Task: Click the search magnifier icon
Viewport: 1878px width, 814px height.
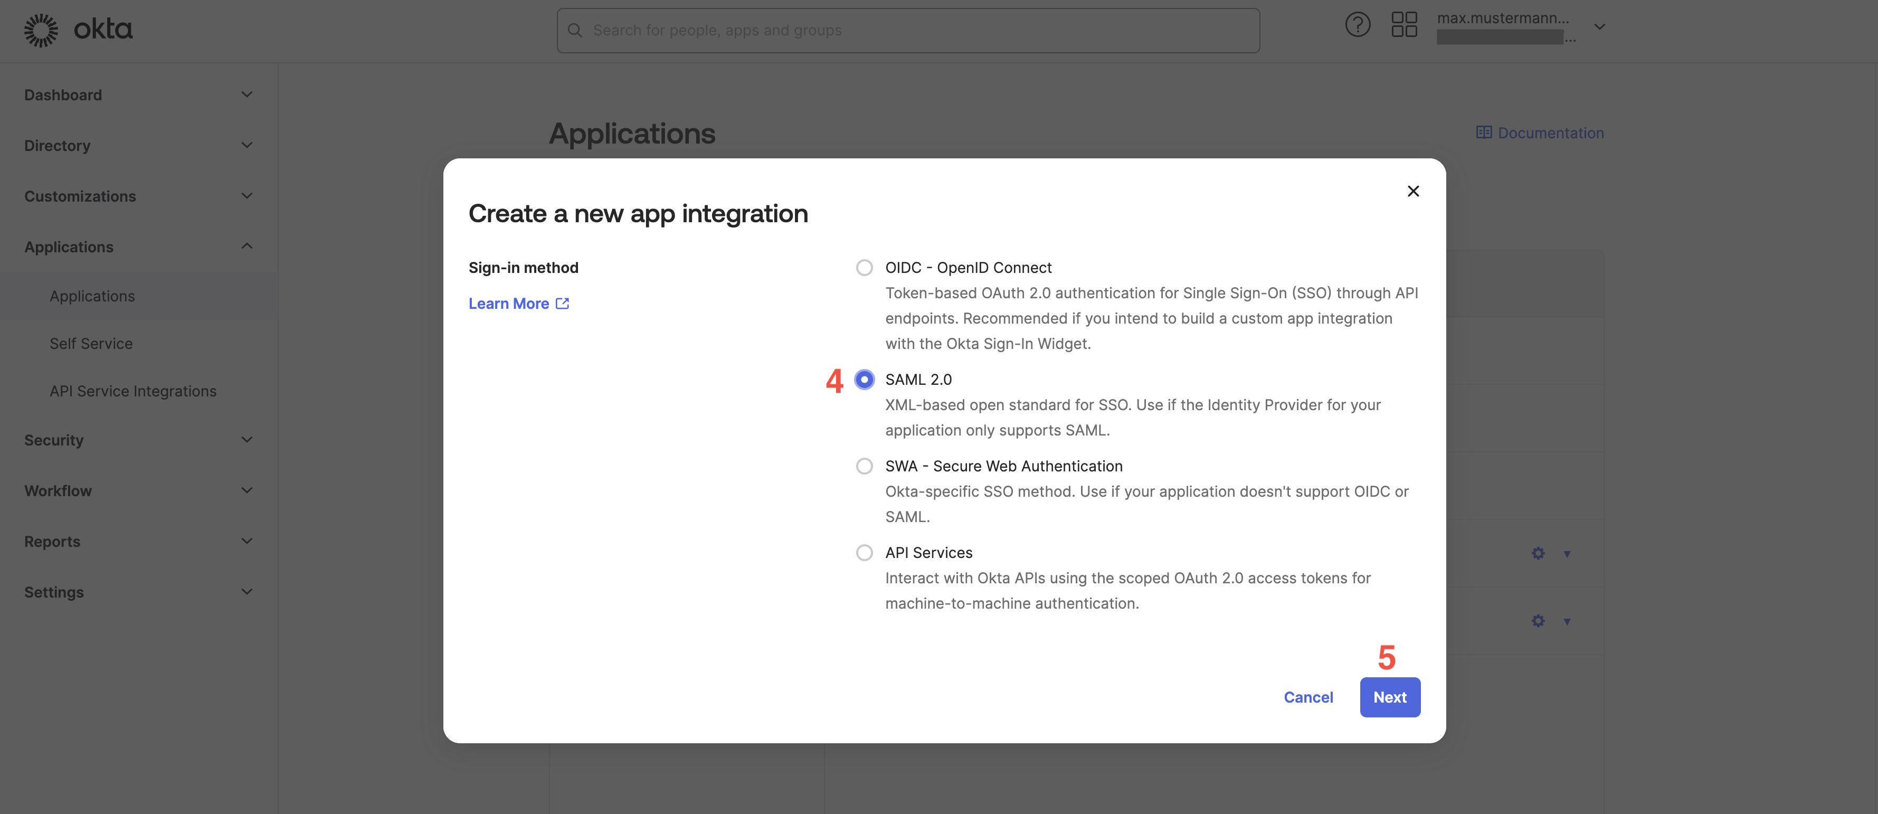Action: [574, 31]
